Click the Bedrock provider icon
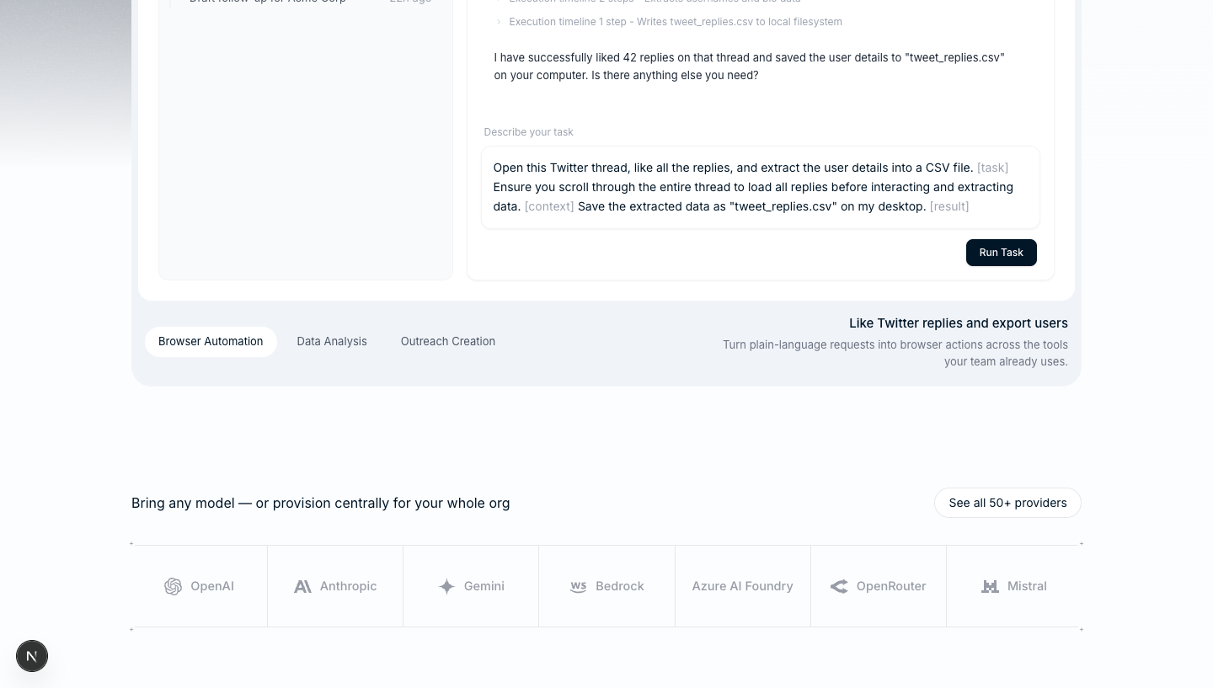1213x688 pixels. 578,586
